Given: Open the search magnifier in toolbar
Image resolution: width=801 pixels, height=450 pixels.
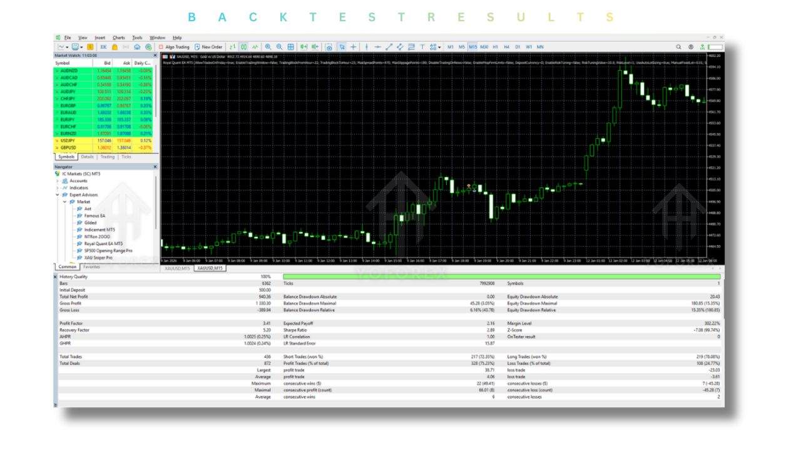Looking at the screenshot, I should [678, 47].
